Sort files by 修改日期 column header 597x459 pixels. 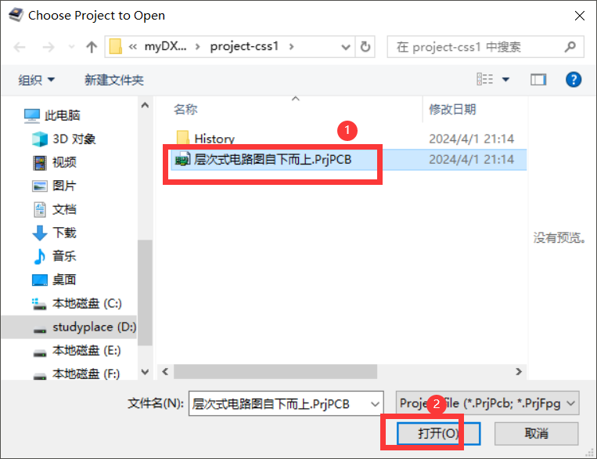453,110
